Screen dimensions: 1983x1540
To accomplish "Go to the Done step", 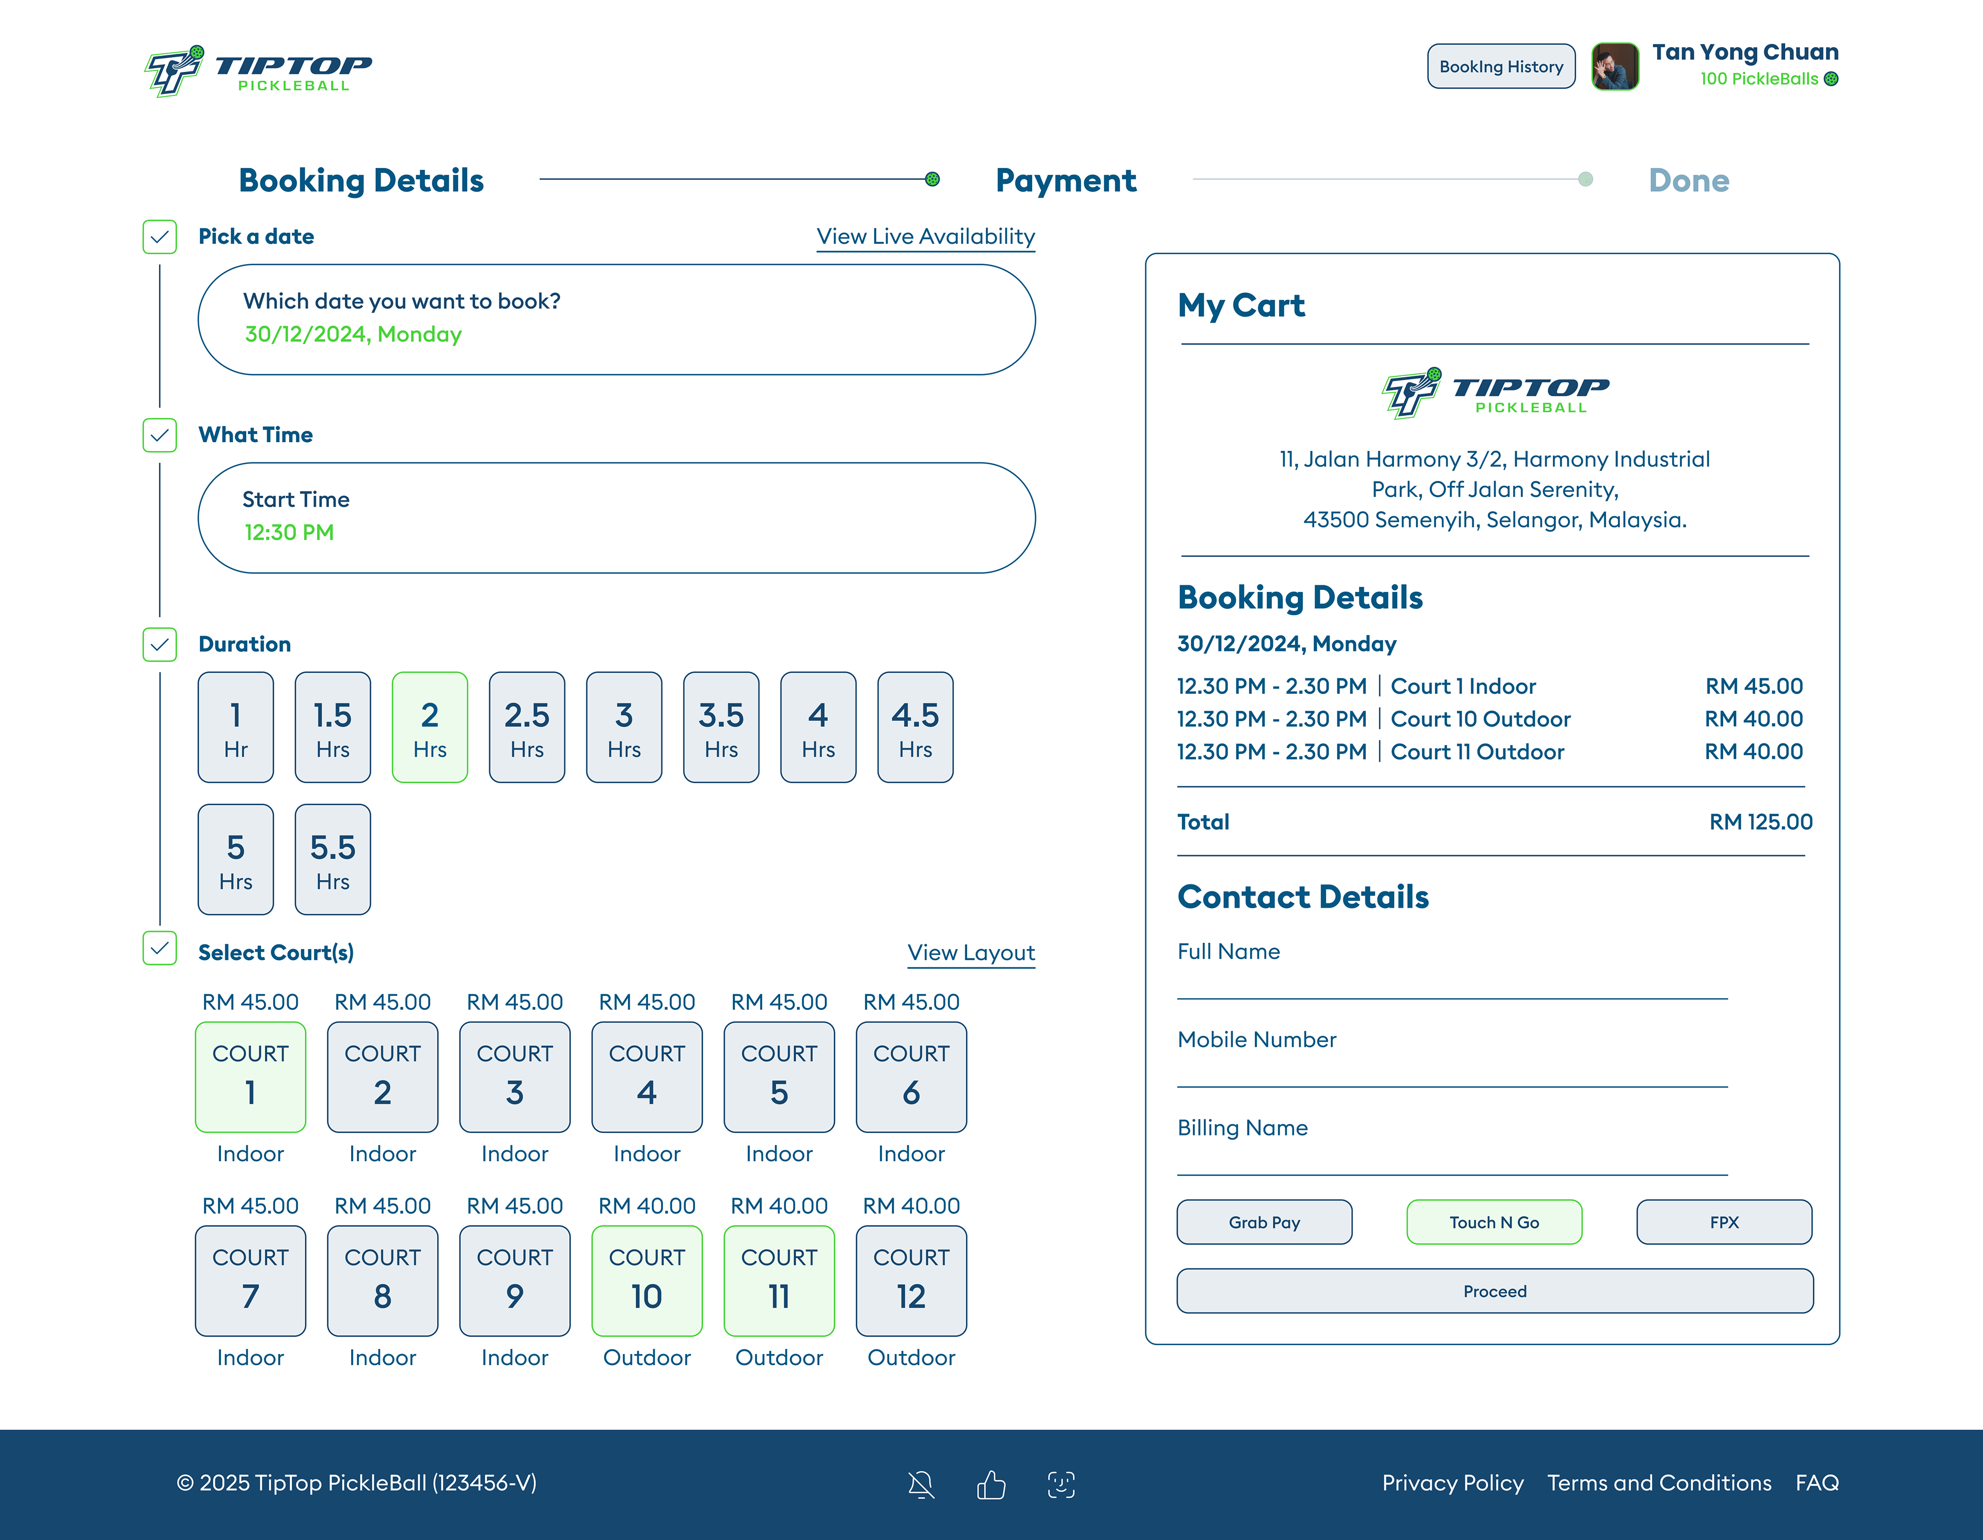I will click(1689, 180).
